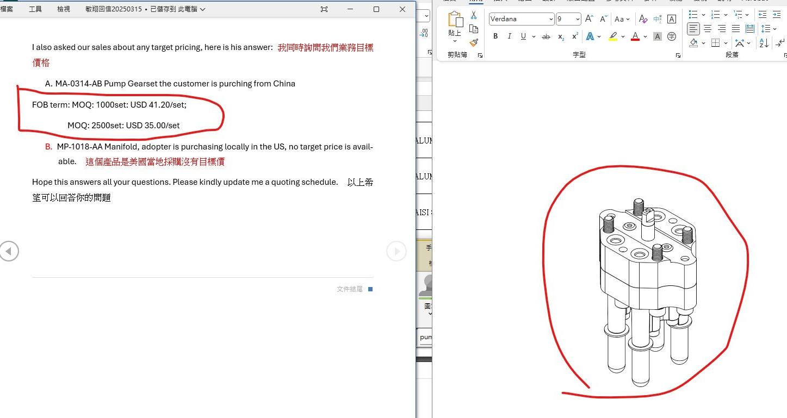
Task: Apply the red font color swatch
Action: coord(635,36)
